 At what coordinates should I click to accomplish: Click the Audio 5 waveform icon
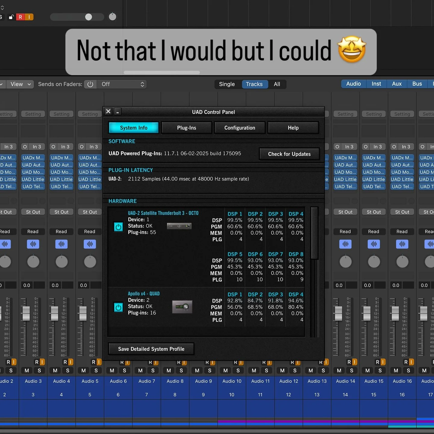coord(90,244)
